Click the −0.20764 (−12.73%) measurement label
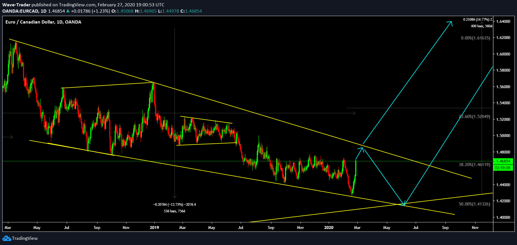 (x=174, y=205)
